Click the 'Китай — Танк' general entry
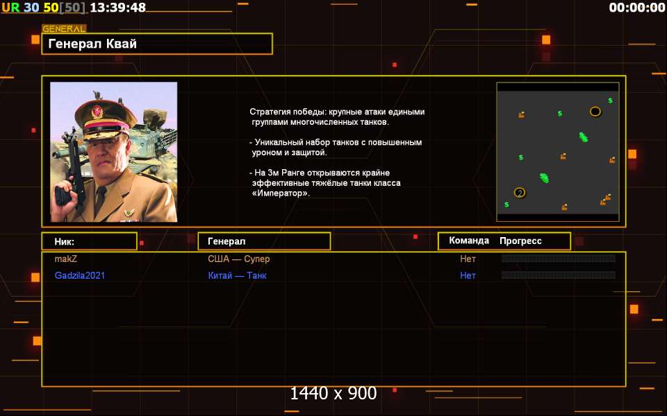 [x=237, y=275]
